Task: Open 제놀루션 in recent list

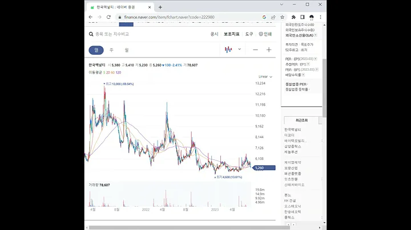Action: click(x=291, y=152)
